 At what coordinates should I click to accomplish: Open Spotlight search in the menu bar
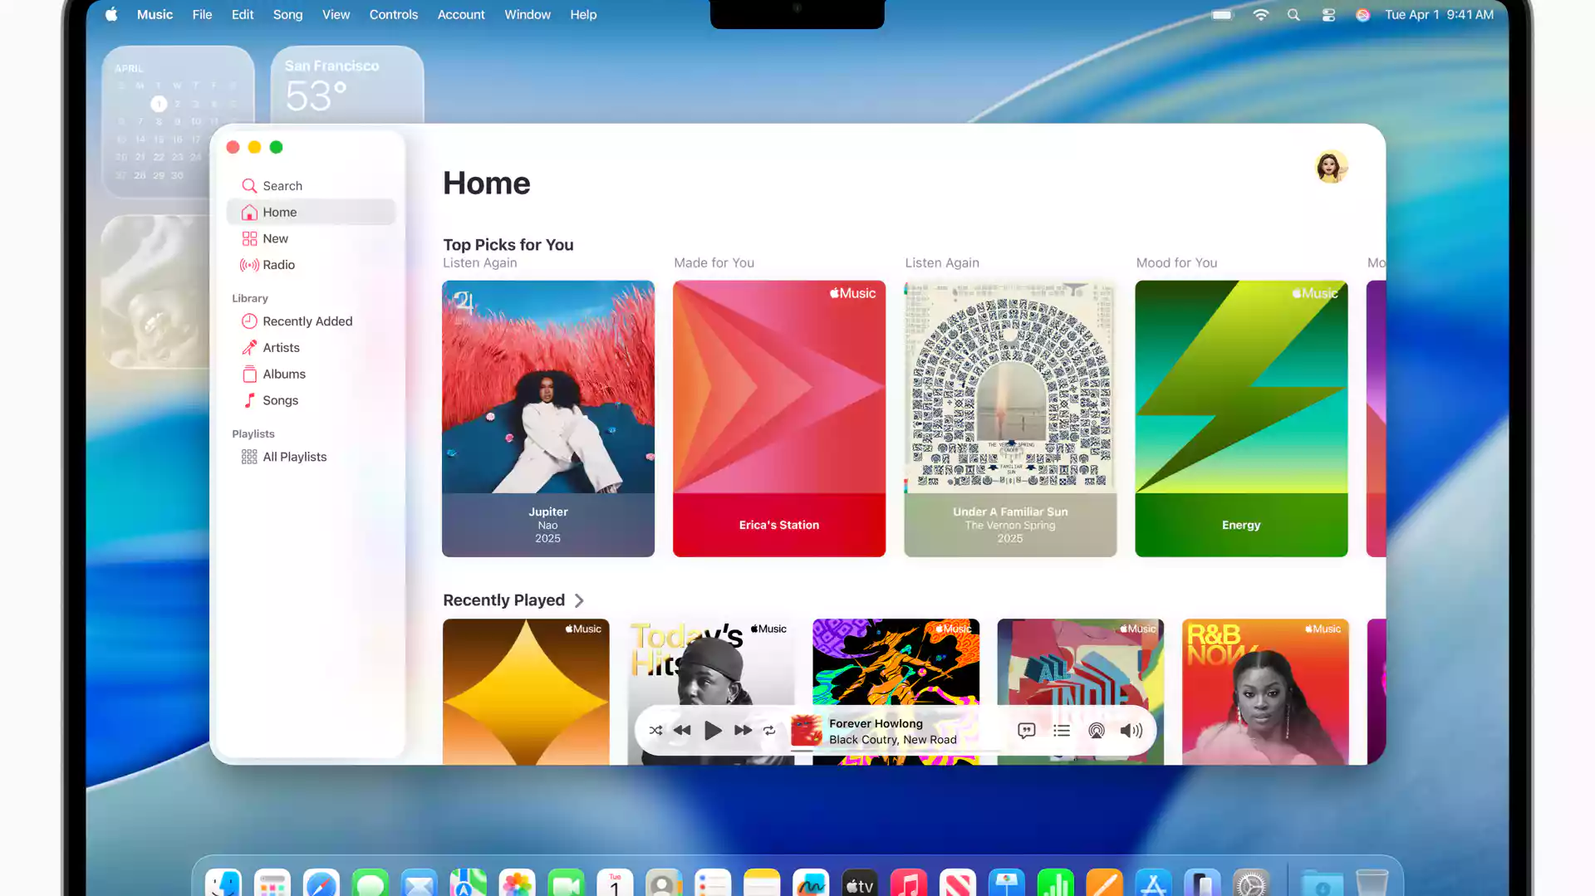click(x=1293, y=14)
